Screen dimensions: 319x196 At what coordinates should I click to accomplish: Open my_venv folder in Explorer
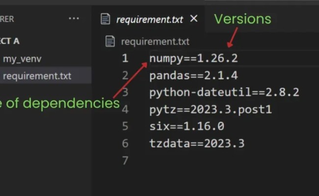click(x=22, y=59)
